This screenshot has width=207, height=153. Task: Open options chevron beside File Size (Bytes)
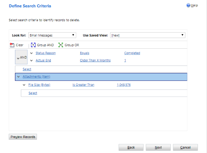[x=24, y=85]
